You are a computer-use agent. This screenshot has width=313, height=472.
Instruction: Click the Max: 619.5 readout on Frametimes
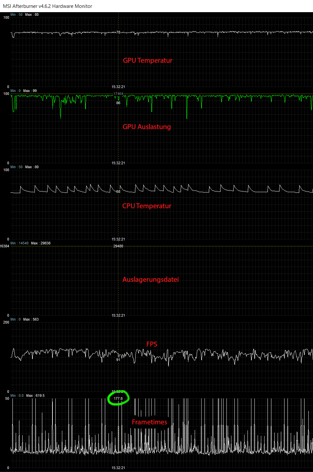[x=36, y=395]
